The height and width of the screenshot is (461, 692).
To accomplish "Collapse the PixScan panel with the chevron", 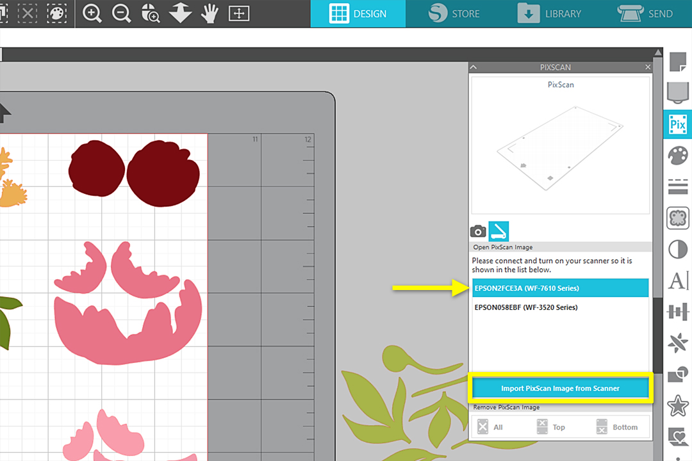I will (x=474, y=67).
